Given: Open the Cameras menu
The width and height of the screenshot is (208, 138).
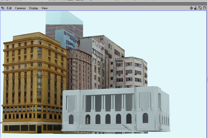Looking at the screenshot, I should [x=20, y=8].
